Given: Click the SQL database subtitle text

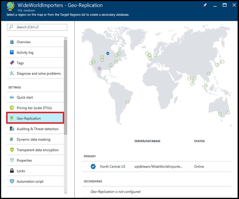Looking at the screenshot, I should click(26, 10).
